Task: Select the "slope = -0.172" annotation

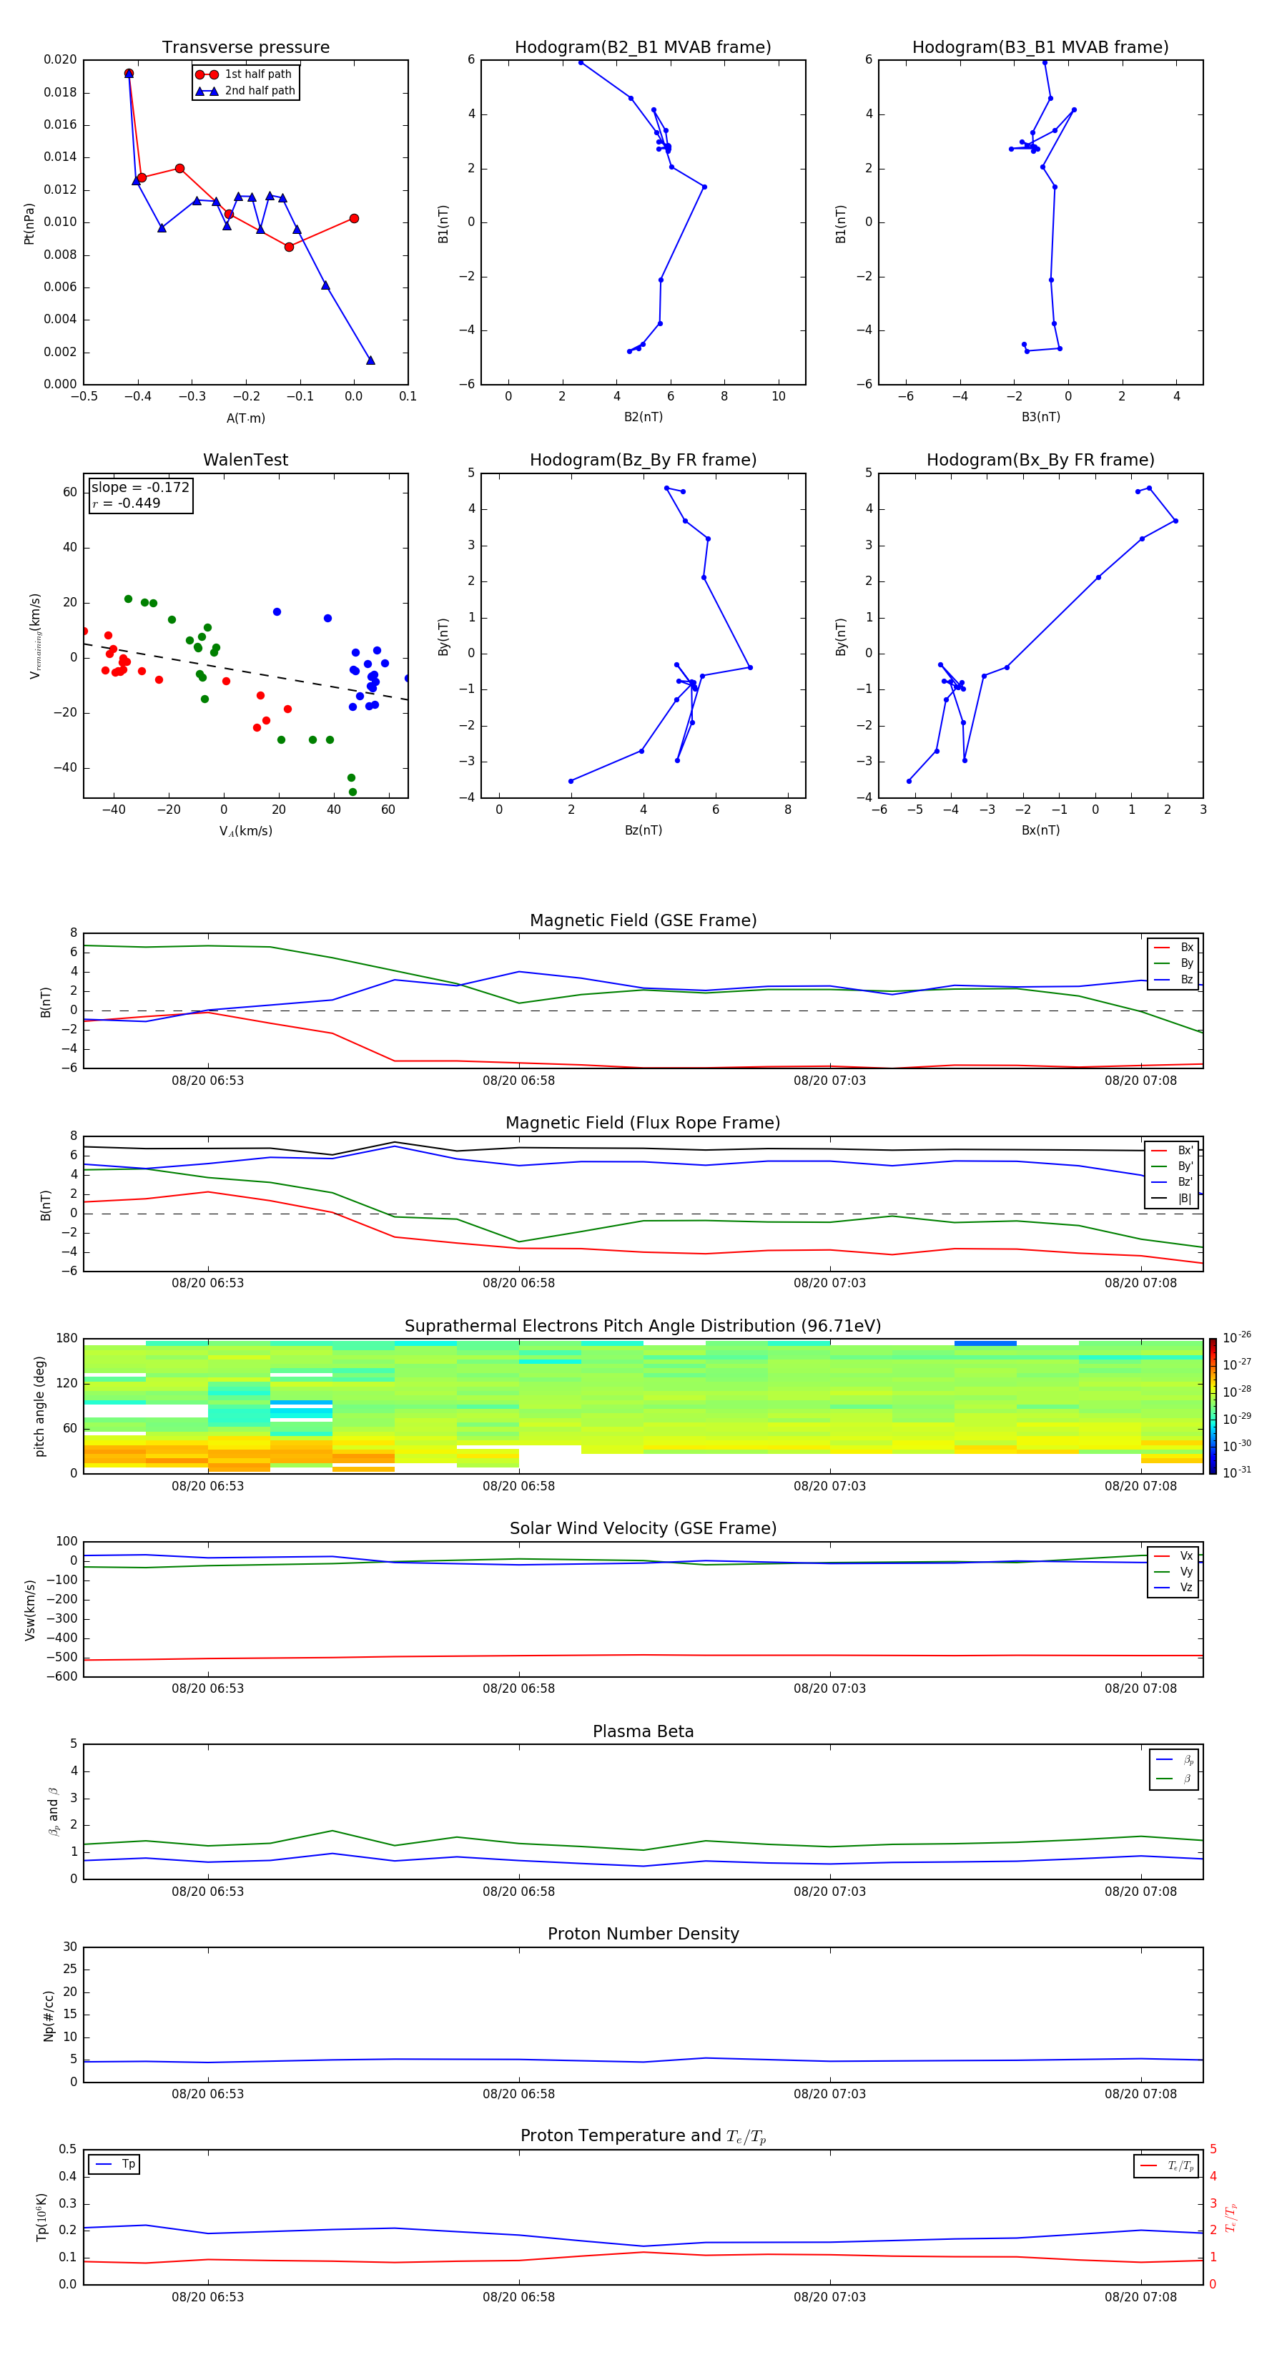Action: tap(140, 488)
